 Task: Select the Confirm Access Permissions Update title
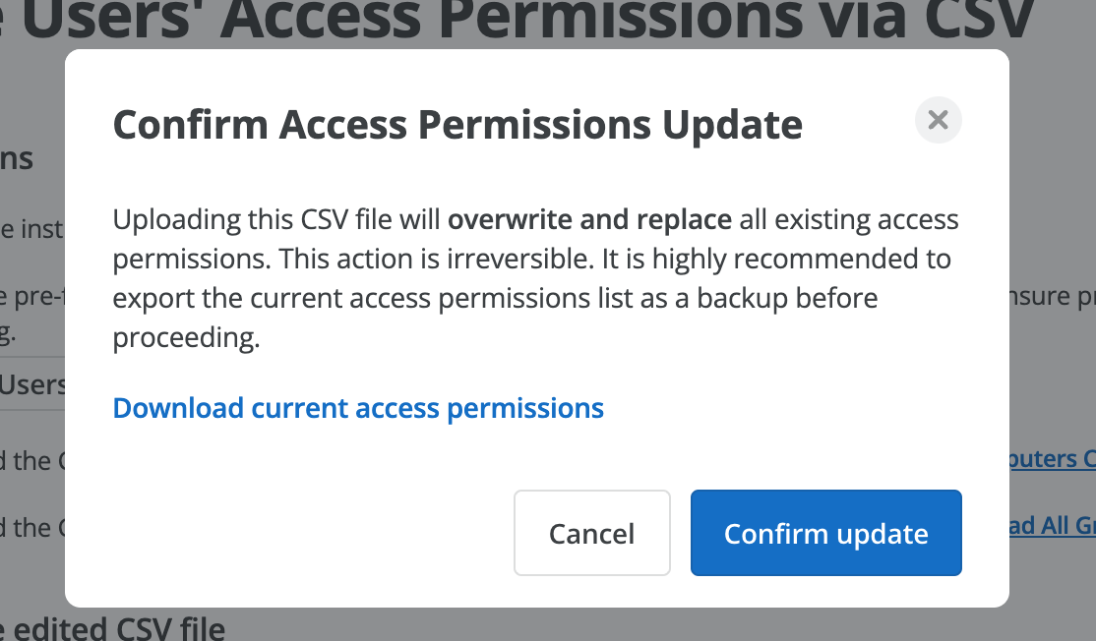click(x=457, y=125)
